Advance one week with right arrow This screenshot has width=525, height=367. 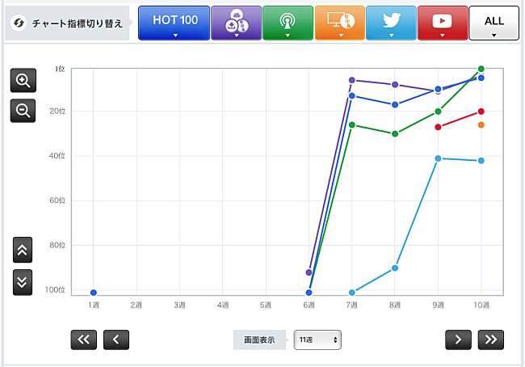pos(458,340)
